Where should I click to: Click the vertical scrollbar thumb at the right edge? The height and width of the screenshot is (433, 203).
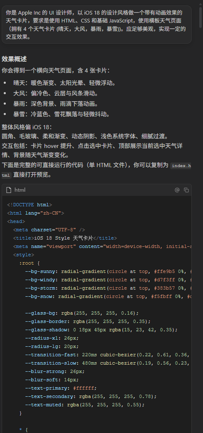(x=201, y=17)
